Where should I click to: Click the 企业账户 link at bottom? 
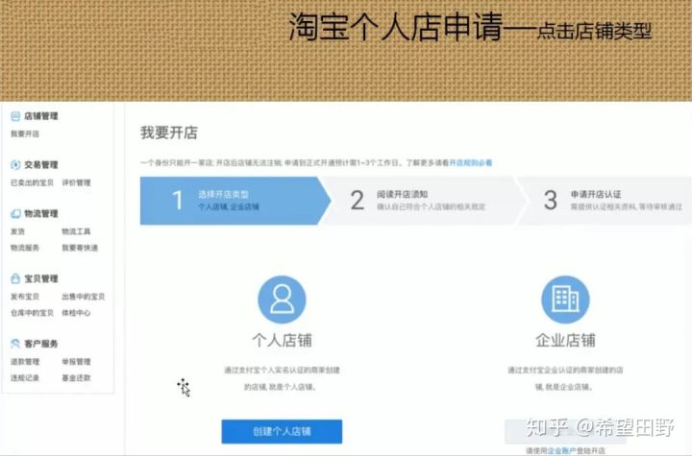pyautogui.click(x=561, y=450)
